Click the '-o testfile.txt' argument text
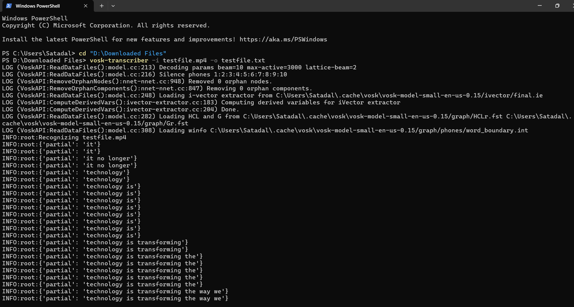Screen dimensions: 574x307 (x=238, y=60)
